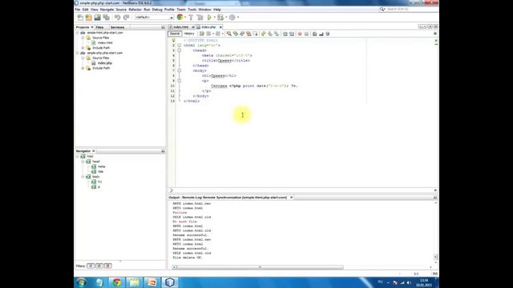Click the Redo arrow in main toolbar
The width and height of the screenshot is (513, 288).
click(x=126, y=18)
